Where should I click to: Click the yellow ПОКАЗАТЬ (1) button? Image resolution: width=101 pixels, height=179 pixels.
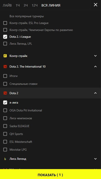[50, 175]
